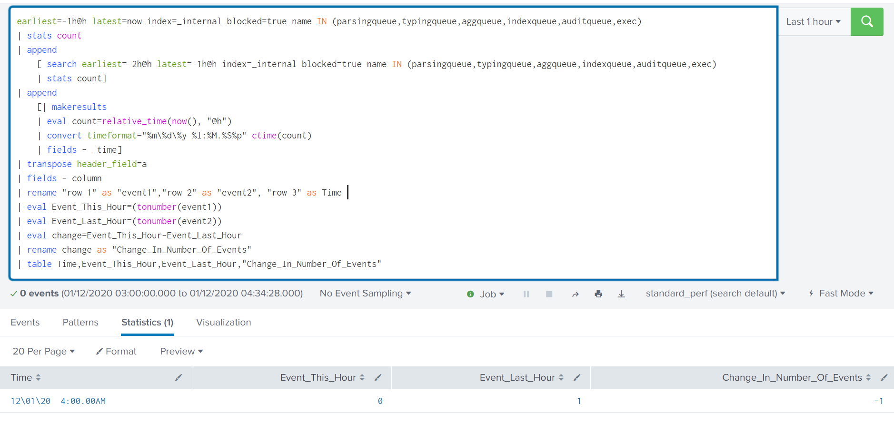Click pencil icon for Event_This_Hour column
Viewport: 894px width, 423px height.
[x=378, y=378]
